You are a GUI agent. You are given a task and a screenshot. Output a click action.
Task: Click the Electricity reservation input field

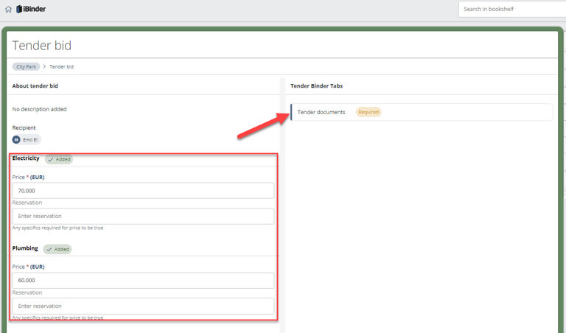(143, 216)
